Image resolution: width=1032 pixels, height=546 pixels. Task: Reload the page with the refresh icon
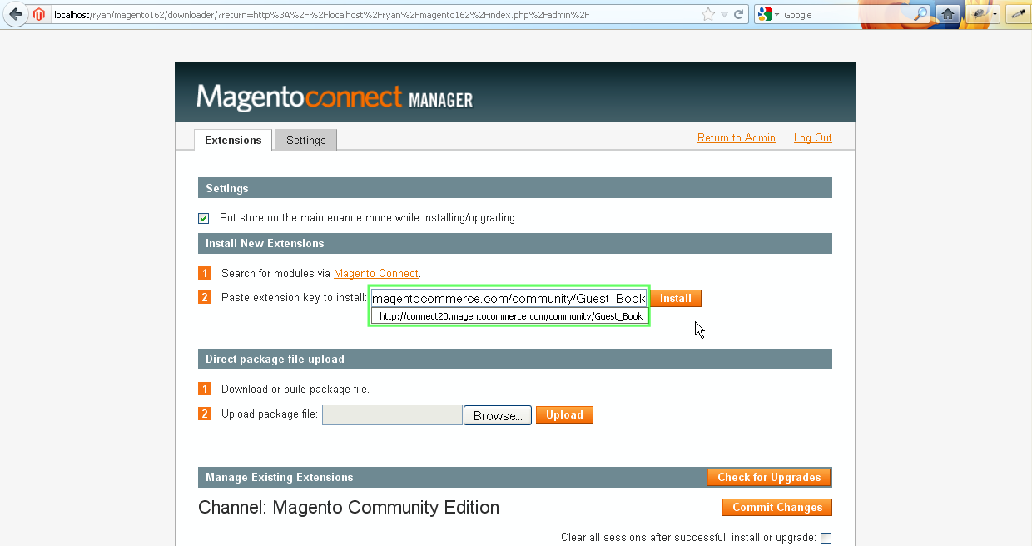click(738, 14)
